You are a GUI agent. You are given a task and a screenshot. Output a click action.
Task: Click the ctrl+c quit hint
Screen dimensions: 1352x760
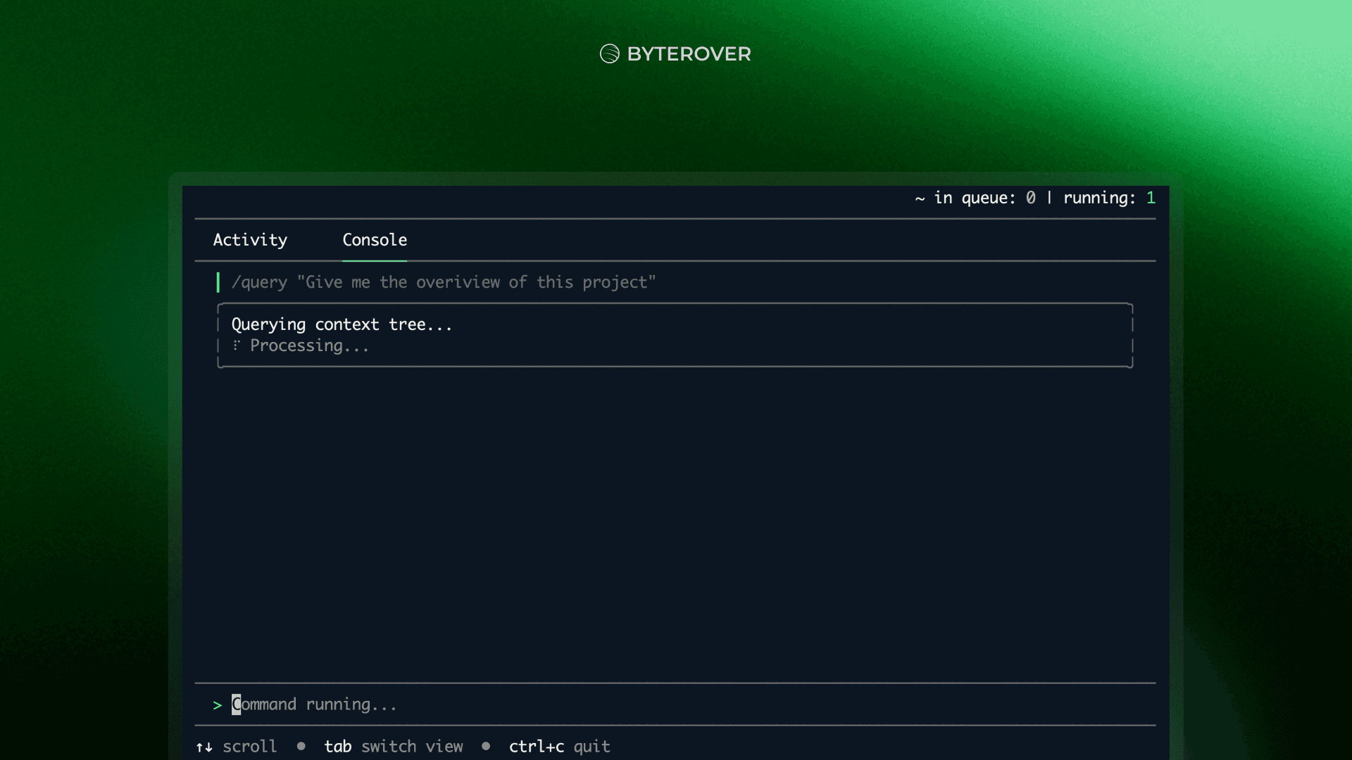(x=559, y=747)
